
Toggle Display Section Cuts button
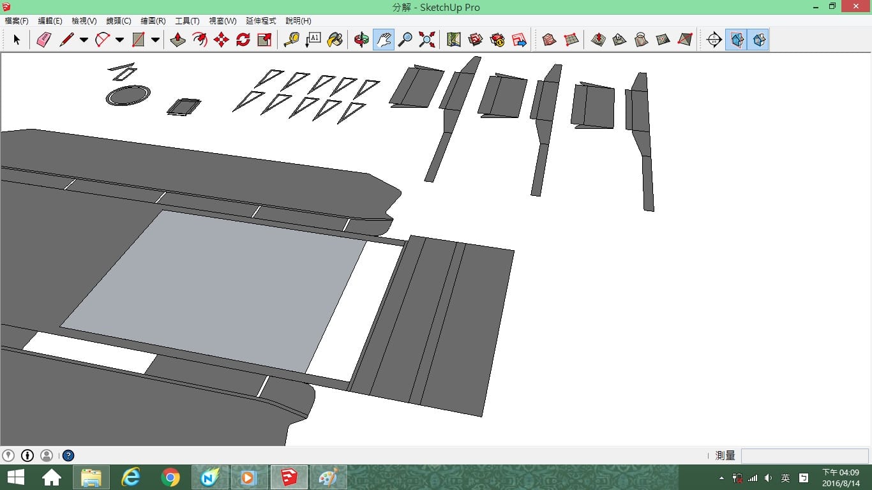tap(758, 40)
